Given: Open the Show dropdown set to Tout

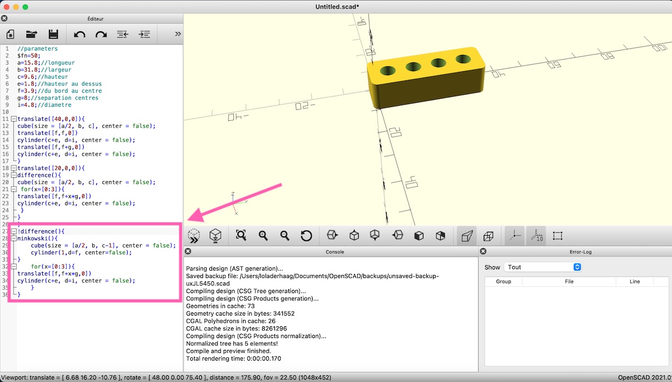Looking at the screenshot, I should 543,267.
